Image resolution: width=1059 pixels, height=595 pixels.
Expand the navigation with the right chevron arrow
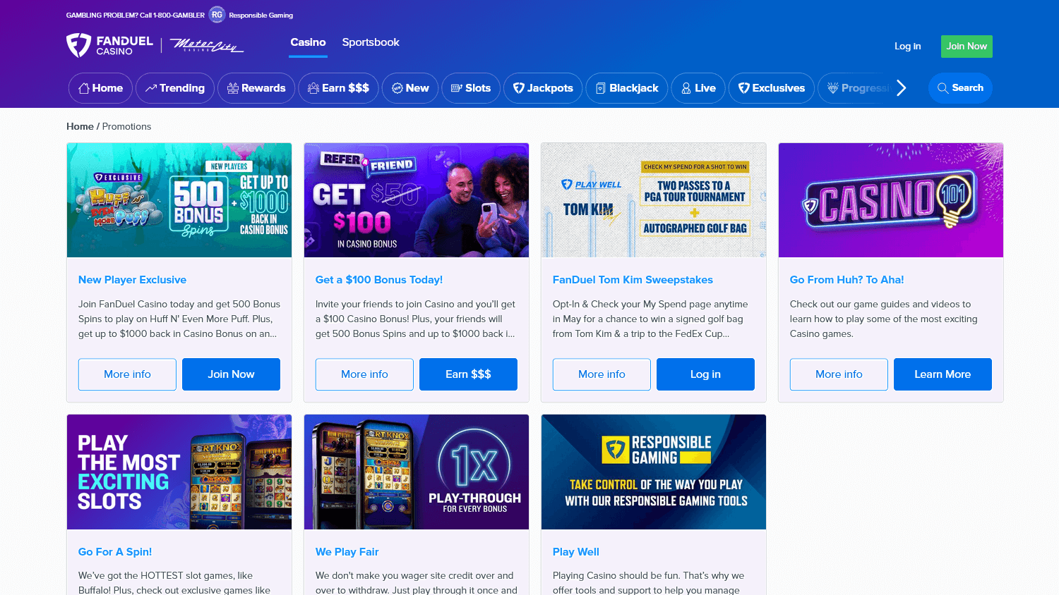(901, 87)
